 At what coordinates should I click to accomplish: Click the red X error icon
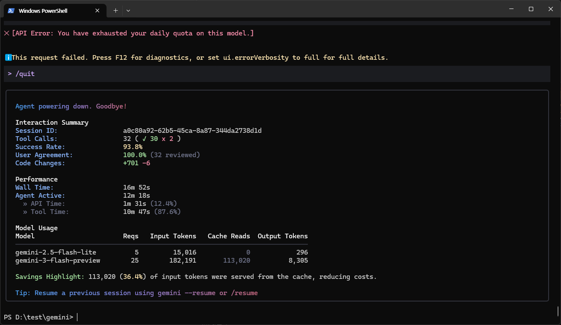point(7,33)
